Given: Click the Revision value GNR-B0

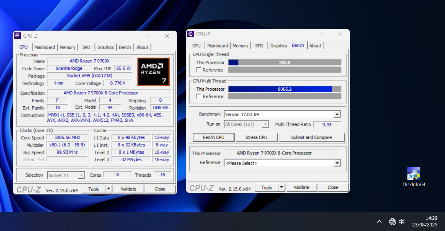Looking at the screenshot, I should (x=161, y=108).
